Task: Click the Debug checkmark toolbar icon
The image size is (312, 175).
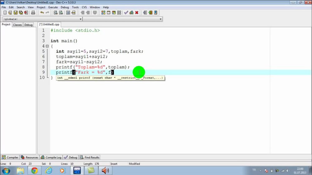Action: point(126,12)
